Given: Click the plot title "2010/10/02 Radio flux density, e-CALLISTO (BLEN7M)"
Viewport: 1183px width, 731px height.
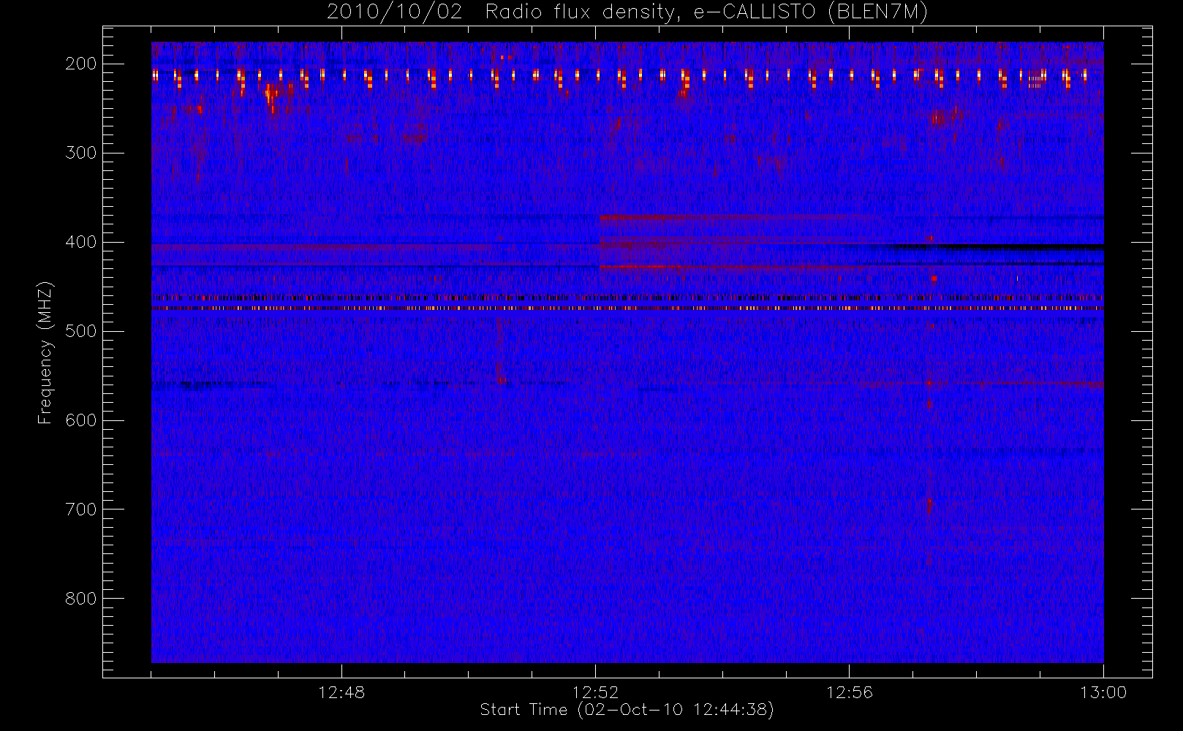Looking at the screenshot, I should 627,12.
